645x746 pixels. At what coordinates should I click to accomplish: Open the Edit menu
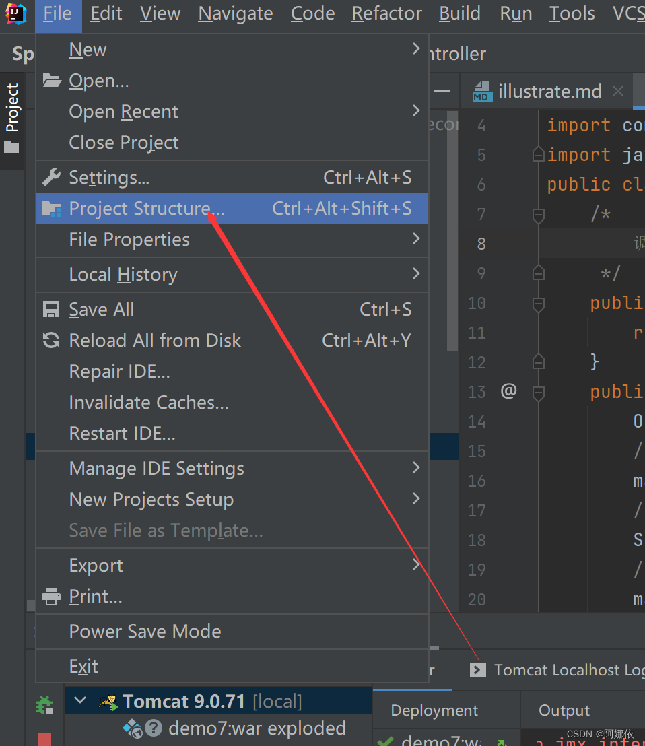[106, 13]
